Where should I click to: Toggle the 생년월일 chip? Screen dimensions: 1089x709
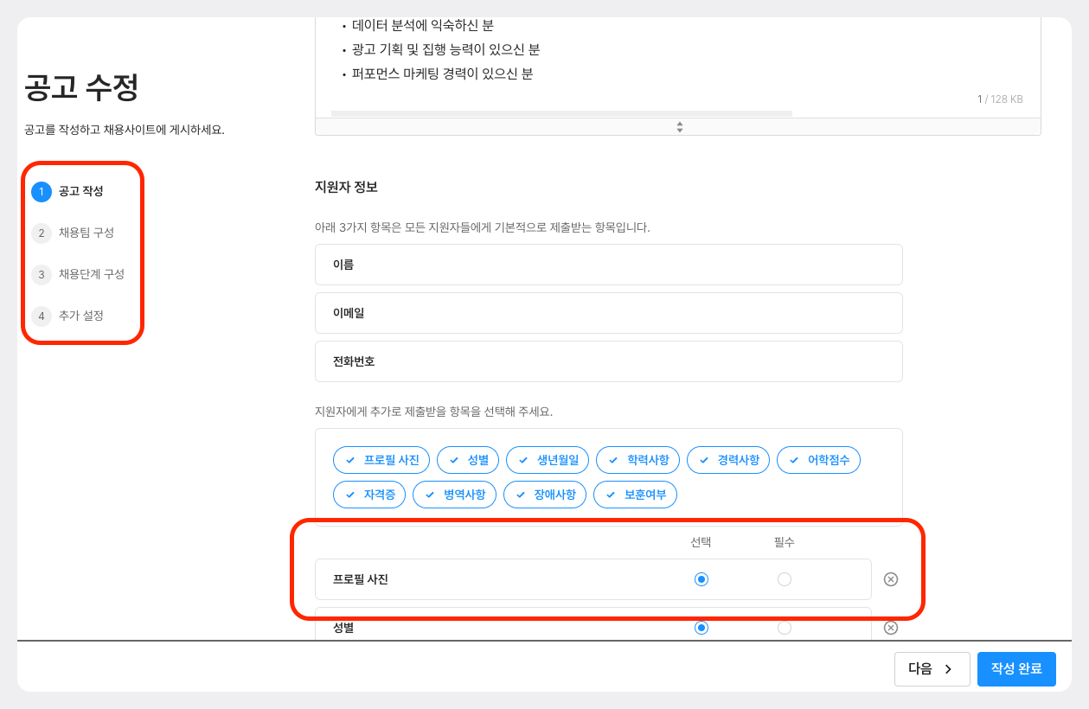548,460
